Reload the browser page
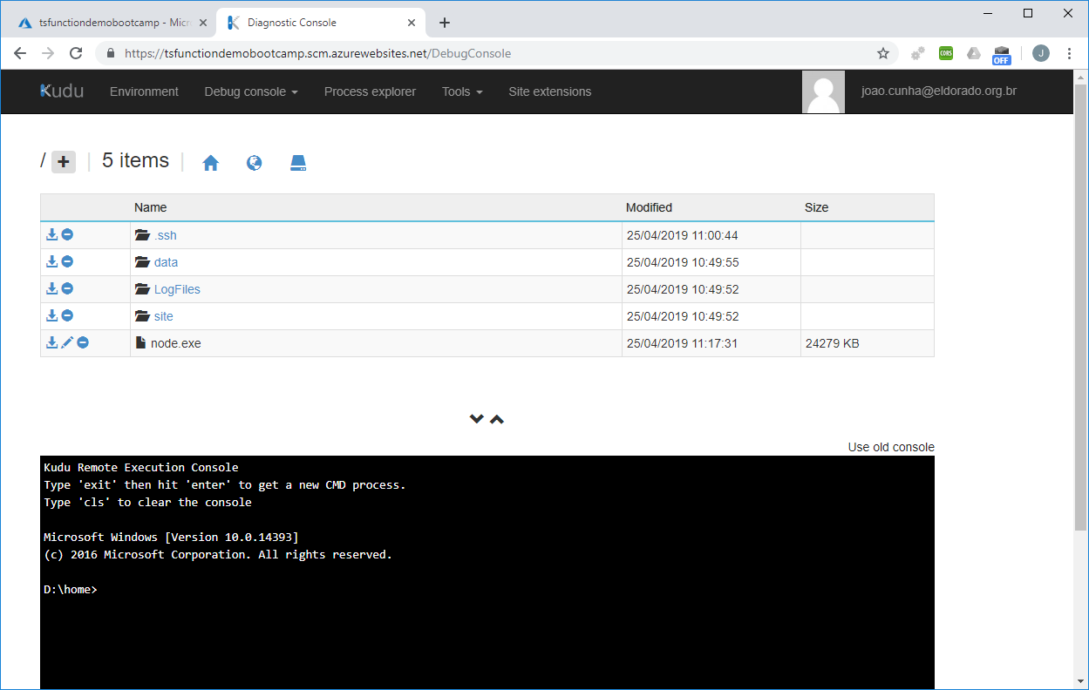The height and width of the screenshot is (690, 1089). [76, 53]
